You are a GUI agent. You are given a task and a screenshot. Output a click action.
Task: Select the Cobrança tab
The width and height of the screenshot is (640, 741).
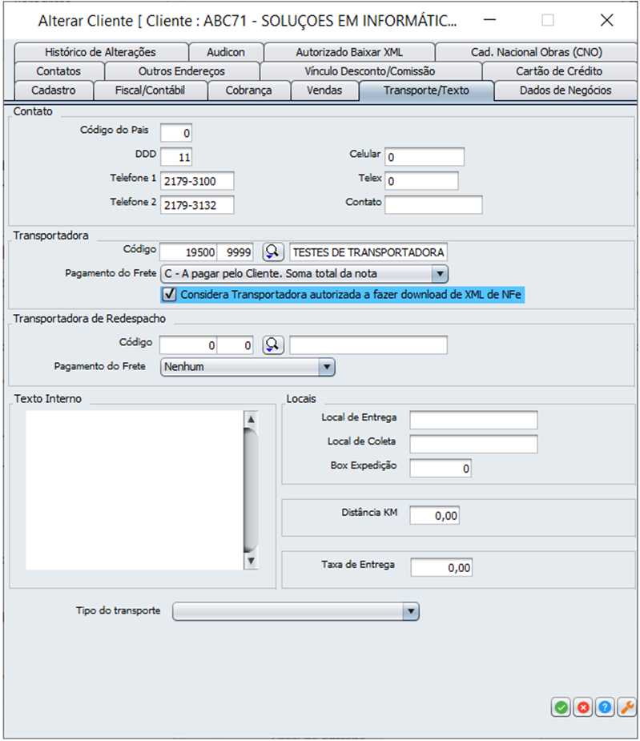[248, 91]
